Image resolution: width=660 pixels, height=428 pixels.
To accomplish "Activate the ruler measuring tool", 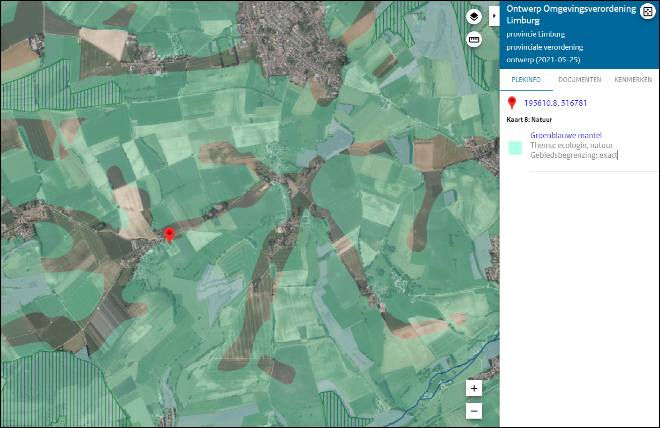I will click(474, 39).
